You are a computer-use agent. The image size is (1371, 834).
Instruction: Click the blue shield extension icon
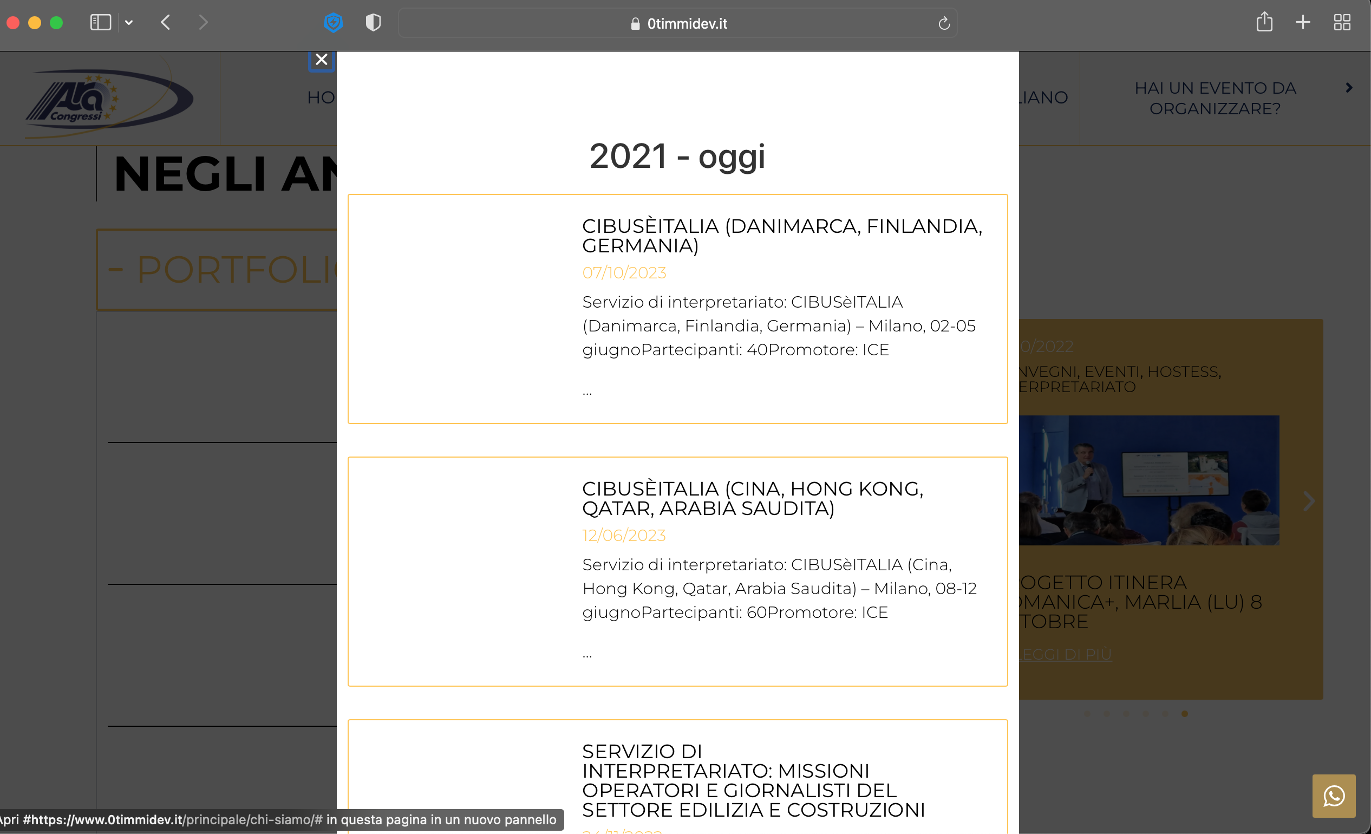point(334,23)
